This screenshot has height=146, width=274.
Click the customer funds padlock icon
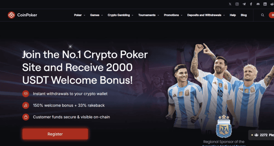click(26, 117)
